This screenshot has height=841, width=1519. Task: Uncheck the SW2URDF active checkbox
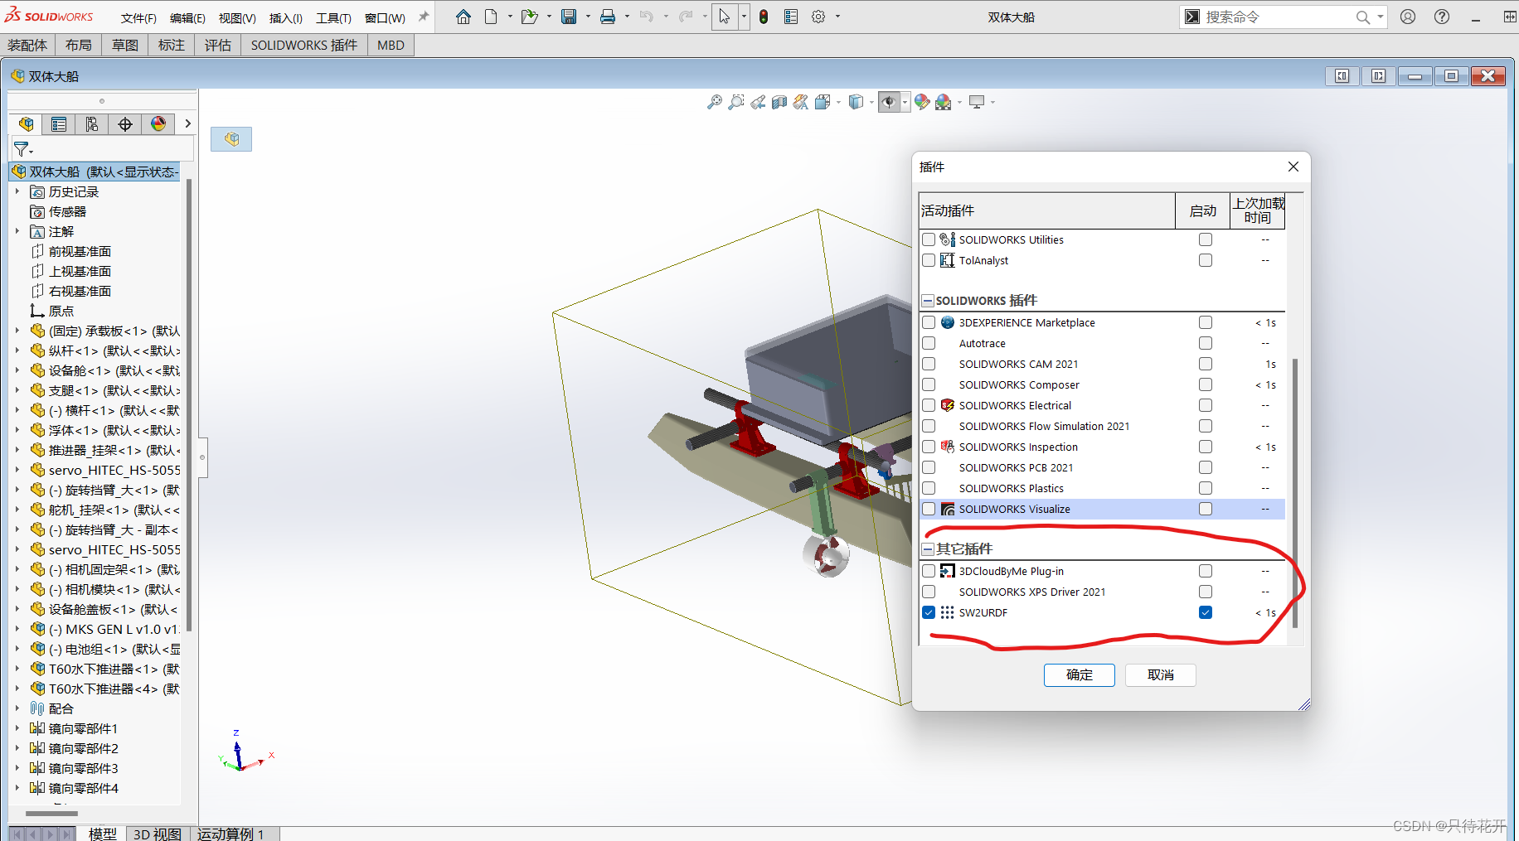[x=929, y=612]
